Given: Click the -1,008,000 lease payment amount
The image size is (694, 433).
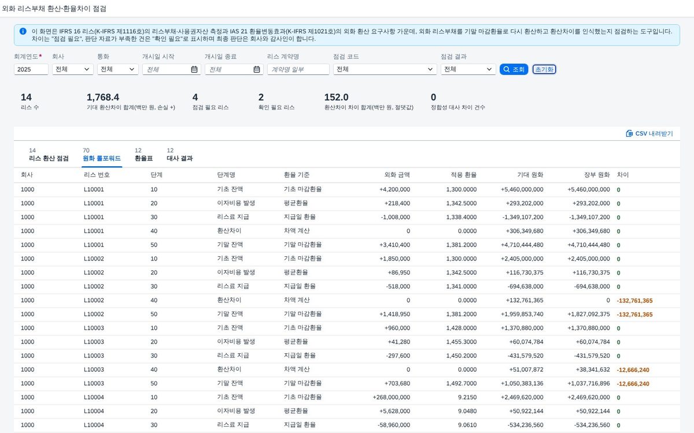Looking at the screenshot, I should [396, 217].
